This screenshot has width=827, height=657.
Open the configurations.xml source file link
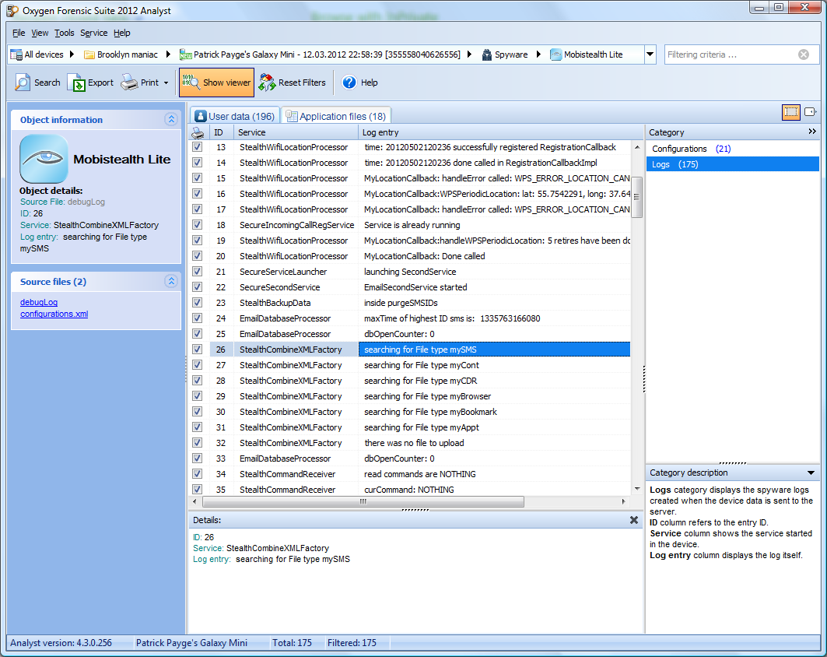(54, 314)
